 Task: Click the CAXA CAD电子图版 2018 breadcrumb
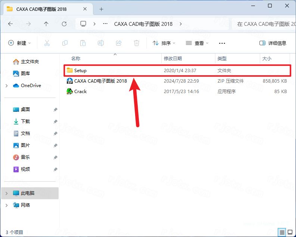(x=143, y=24)
